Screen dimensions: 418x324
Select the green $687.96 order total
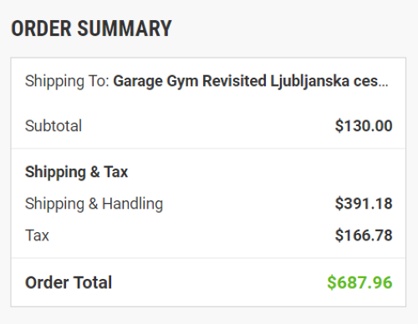click(x=359, y=282)
